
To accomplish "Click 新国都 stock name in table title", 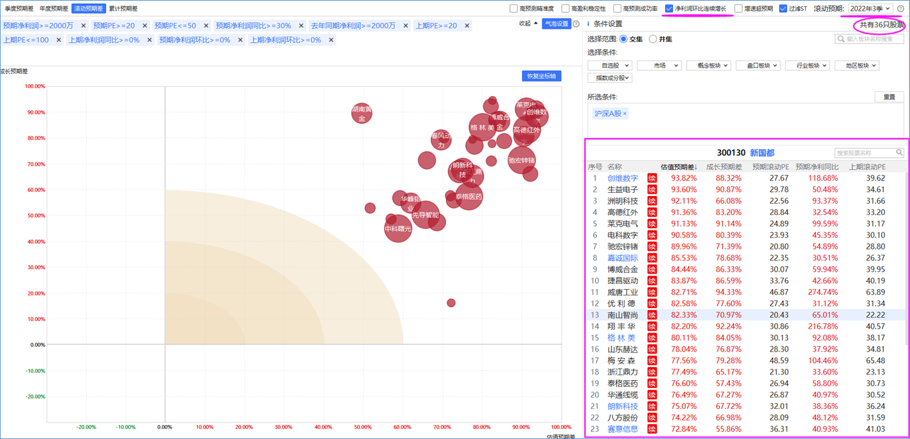I will coord(762,153).
